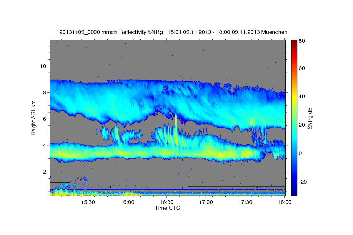Click the 'Height AGL km' y-axis label

pyautogui.click(x=34, y=117)
